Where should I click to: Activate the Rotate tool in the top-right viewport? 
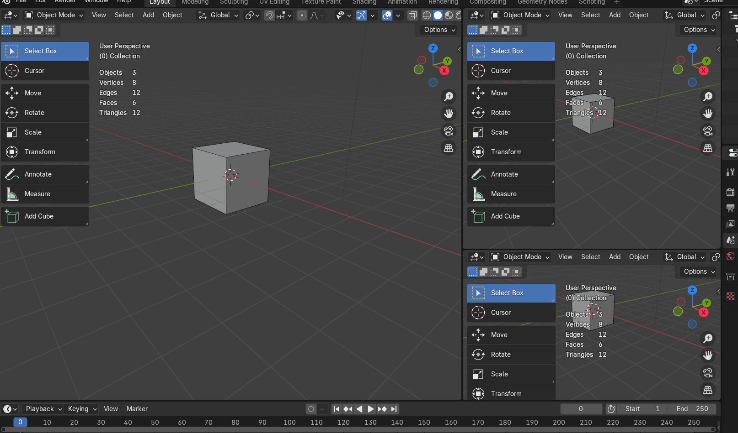coord(511,113)
